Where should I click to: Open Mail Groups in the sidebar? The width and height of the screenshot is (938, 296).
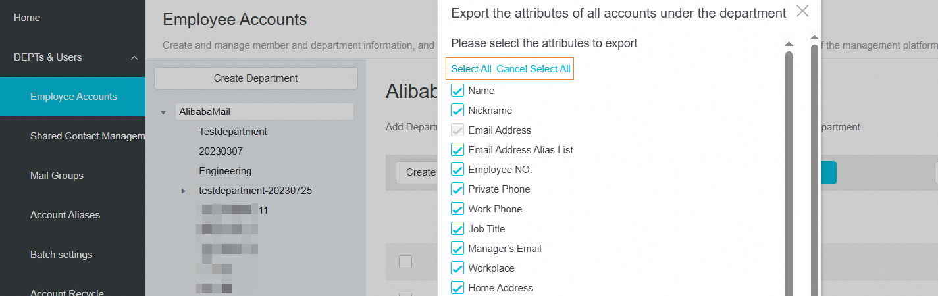click(x=57, y=176)
